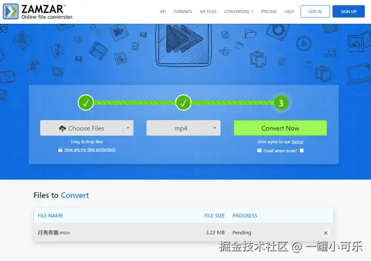Click the LOG IN button
The height and width of the screenshot is (261, 371).
point(315,11)
